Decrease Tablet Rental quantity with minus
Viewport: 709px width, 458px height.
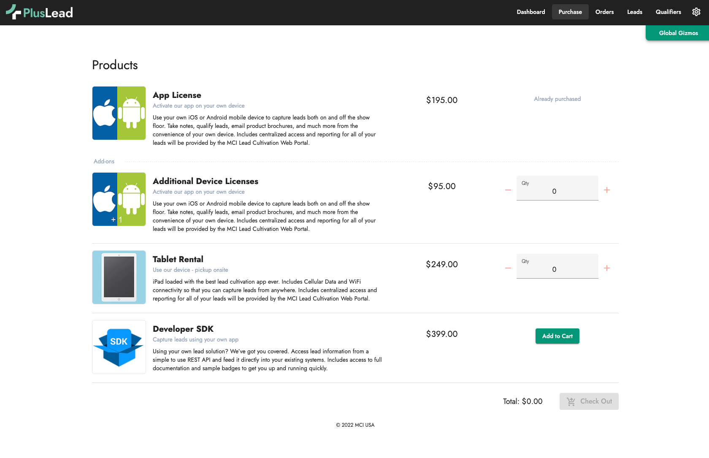[508, 268]
